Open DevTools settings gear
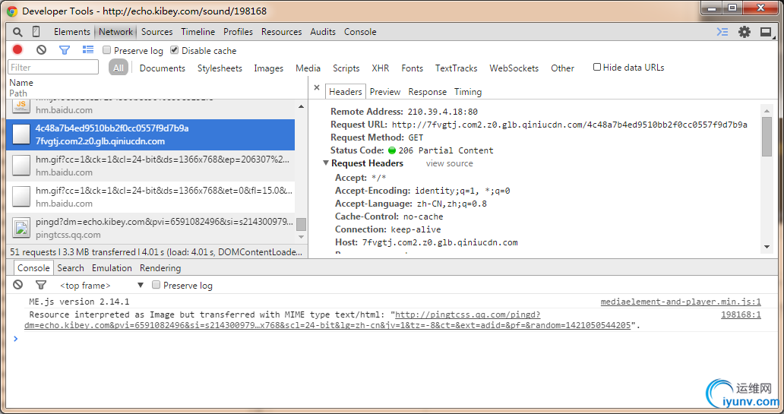 click(744, 32)
